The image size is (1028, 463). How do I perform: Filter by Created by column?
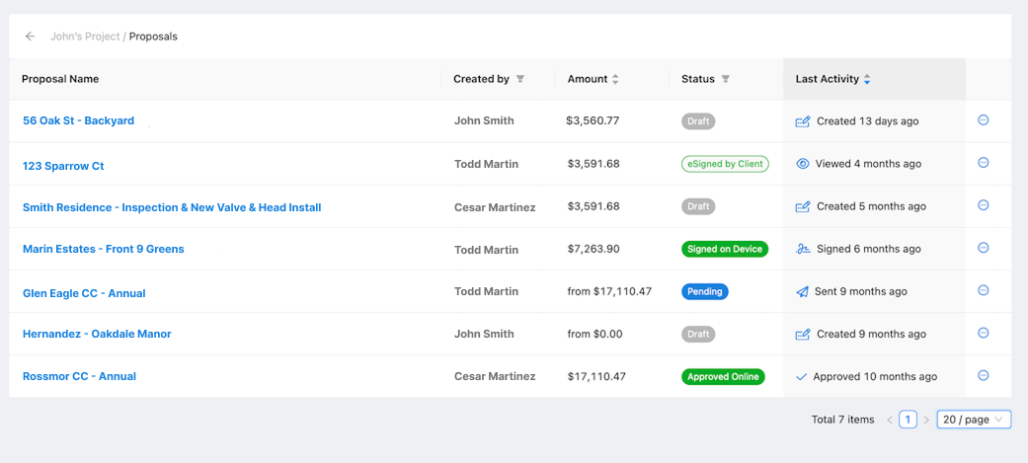(519, 79)
